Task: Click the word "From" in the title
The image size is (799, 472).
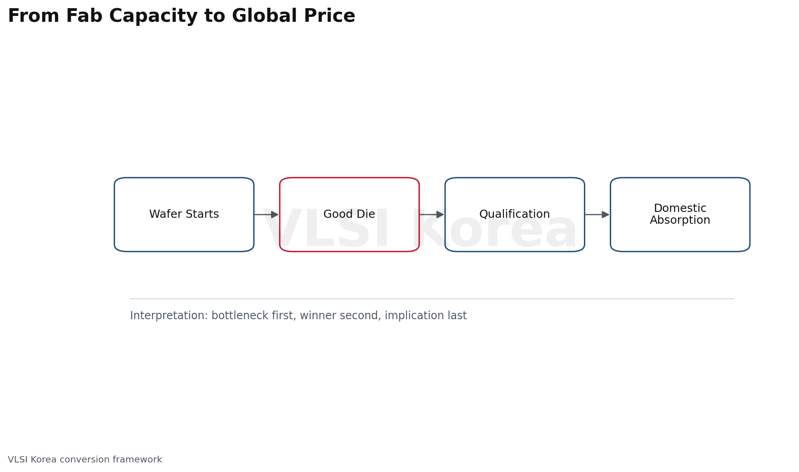Action: pos(34,16)
